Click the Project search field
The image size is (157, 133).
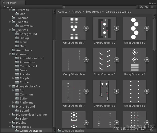pyautogui.click(x=99, y=7)
